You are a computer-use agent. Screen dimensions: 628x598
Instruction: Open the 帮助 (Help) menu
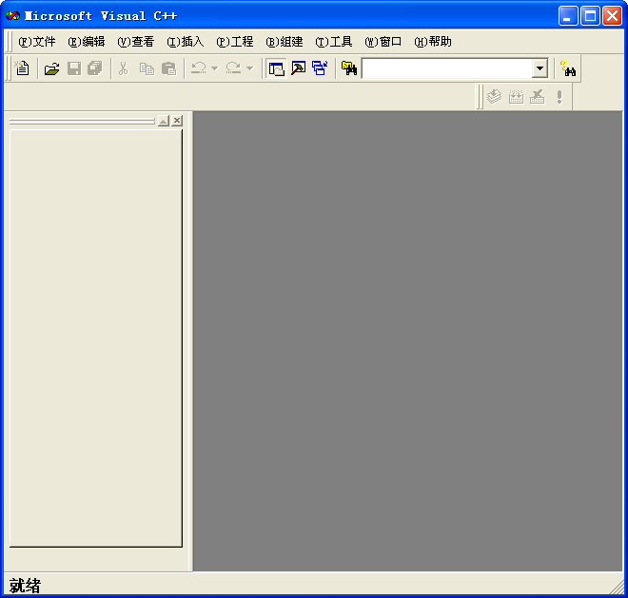coord(433,42)
